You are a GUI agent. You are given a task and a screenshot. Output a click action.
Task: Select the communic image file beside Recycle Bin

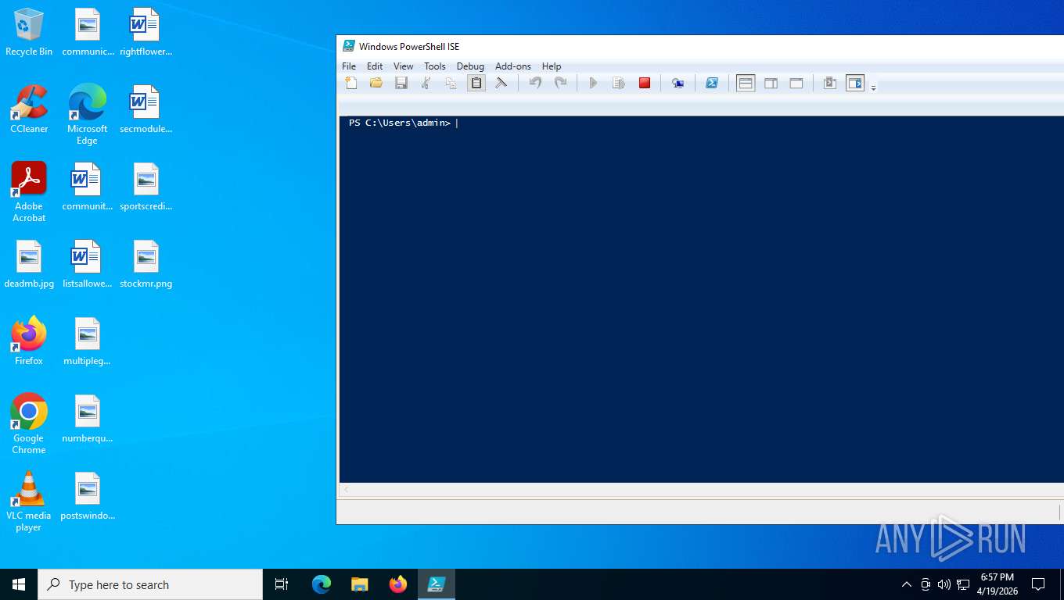click(x=87, y=33)
